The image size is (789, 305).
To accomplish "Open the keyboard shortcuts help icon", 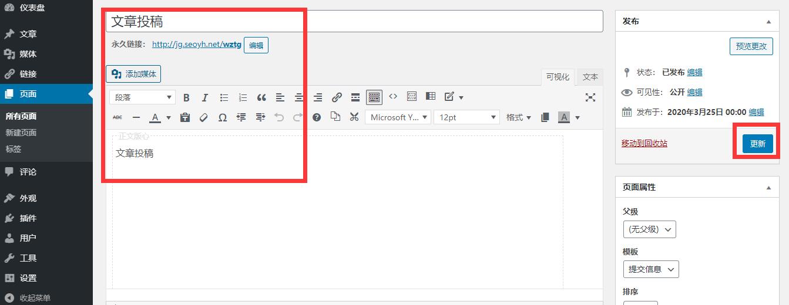I will coord(317,117).
